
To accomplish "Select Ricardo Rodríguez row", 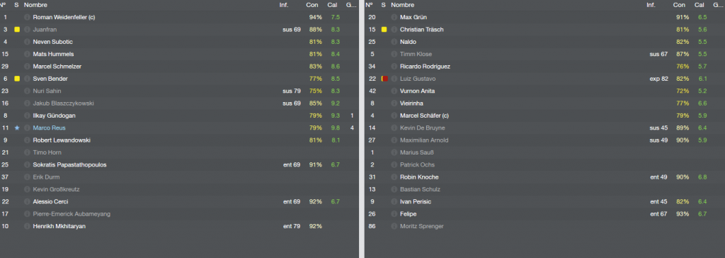I will coord(544,66).
